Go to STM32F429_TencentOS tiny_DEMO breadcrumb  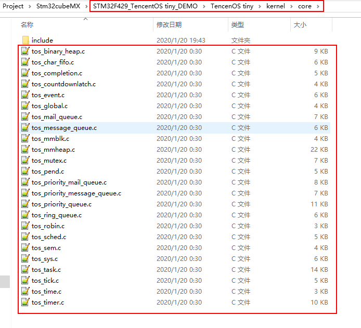pyautogui.click(x=145, y=6)
